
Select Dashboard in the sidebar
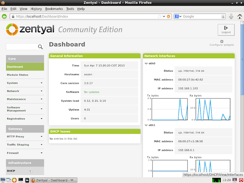[25, 67]
